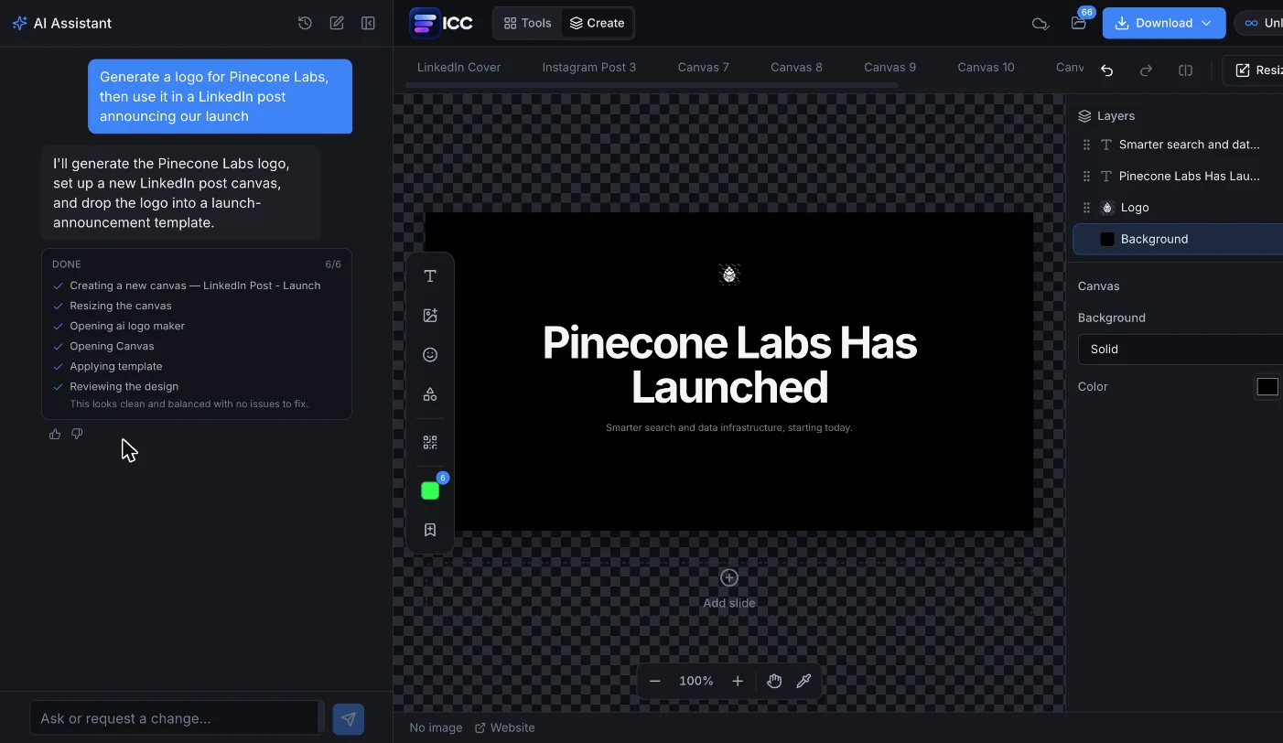The width and height of the screenshot is (1283, 743).
Task: Toggle the compare split view icon
Action: pyautogui.click(x=1185, y=70)
